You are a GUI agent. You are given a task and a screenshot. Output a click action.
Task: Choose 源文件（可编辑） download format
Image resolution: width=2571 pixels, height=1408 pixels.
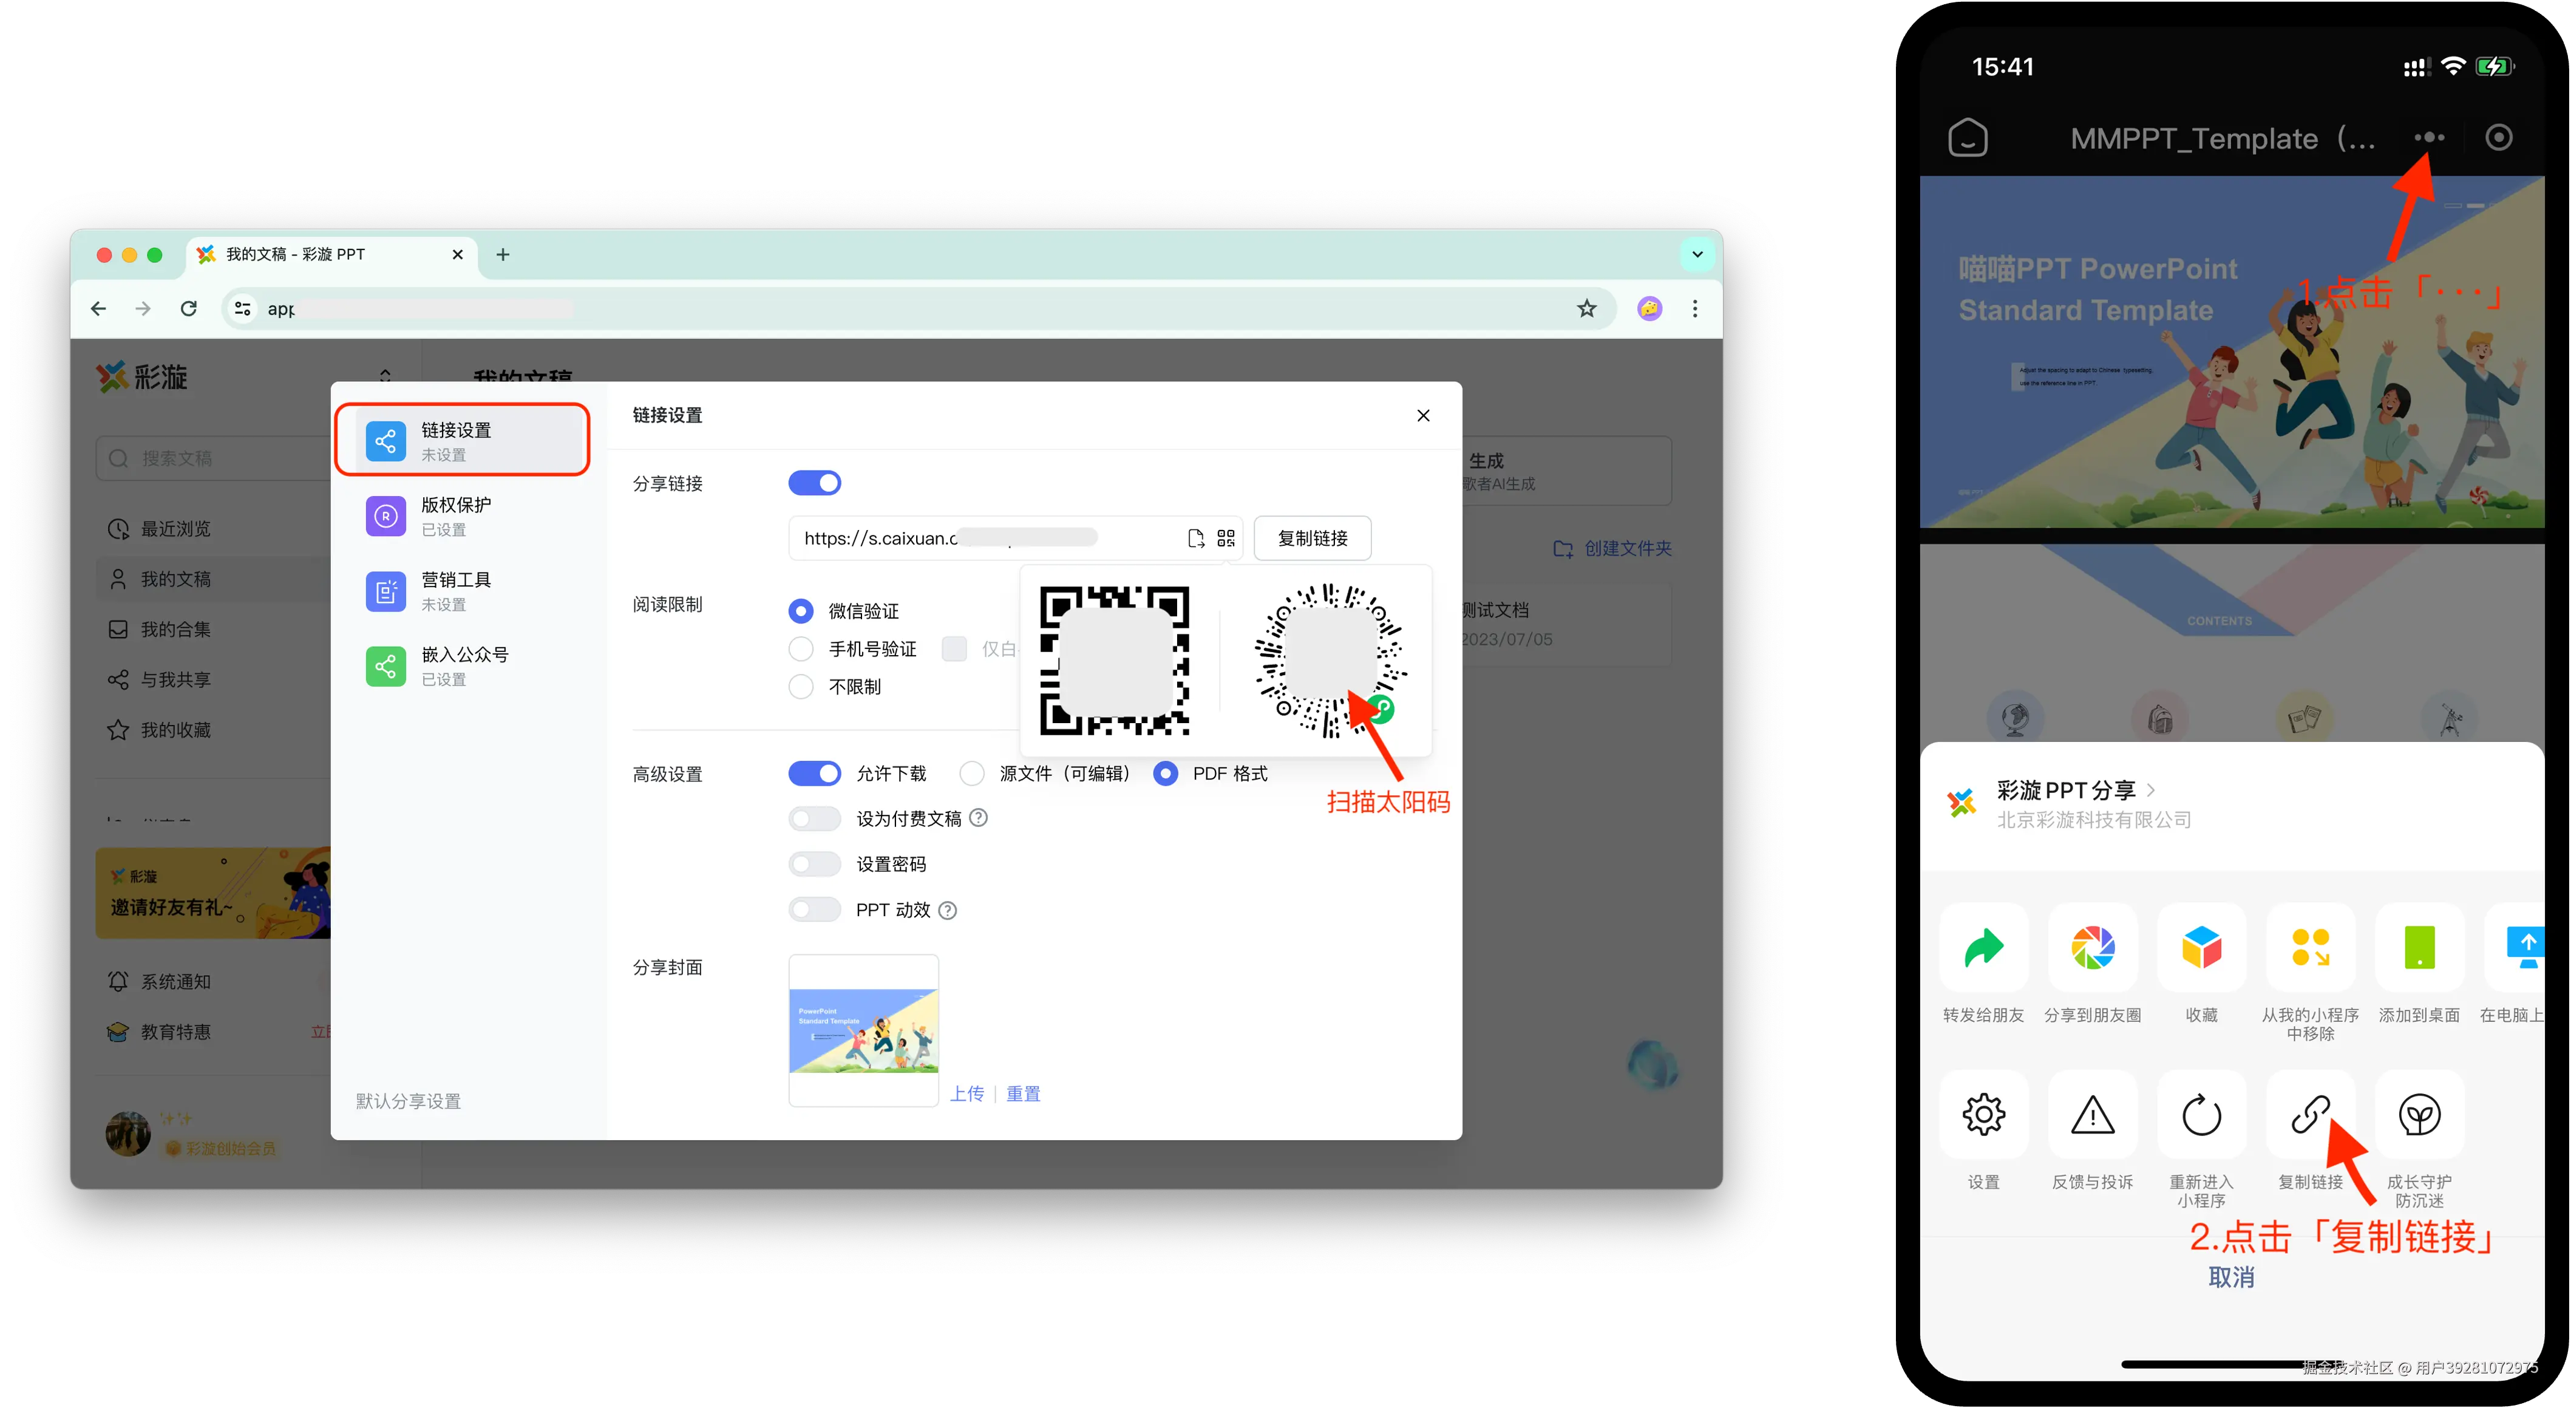point(972,774)
